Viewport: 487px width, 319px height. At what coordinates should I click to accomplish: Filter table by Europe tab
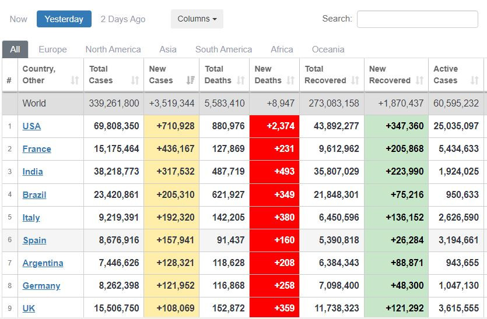[x=52, y=49]
